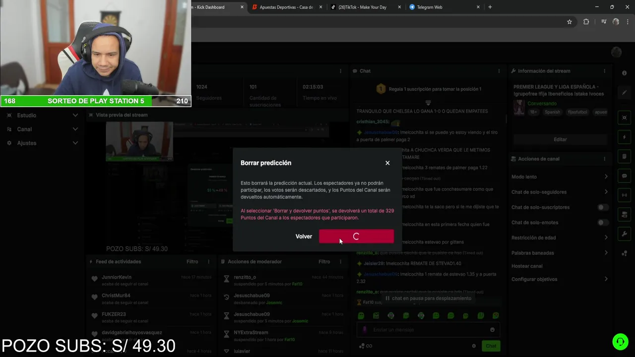Expand Configurar objetivos setting
This screenshot has height=357, width=635.
[560, 279]
